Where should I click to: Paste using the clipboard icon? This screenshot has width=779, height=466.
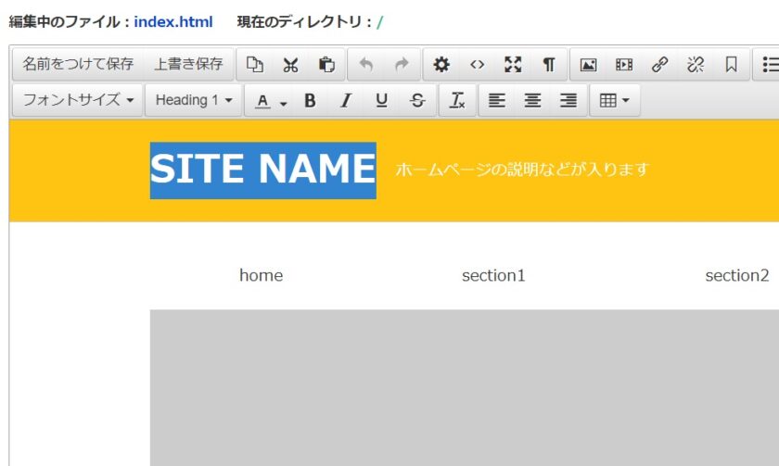point(326,65)
